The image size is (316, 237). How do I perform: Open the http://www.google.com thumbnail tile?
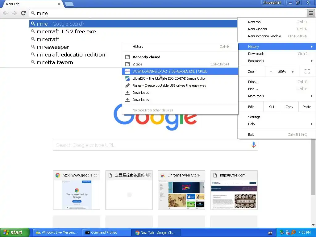tap(77, 190)
